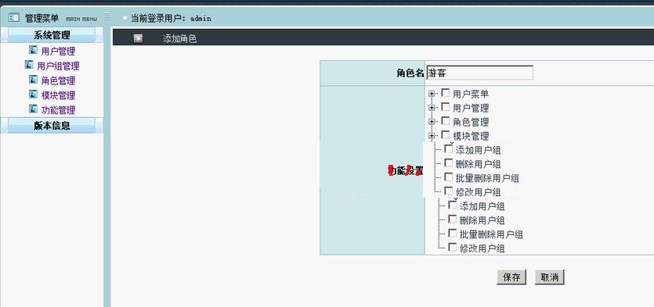Tick the 角色管理 tree checkbox
The width and height of the screenshot is (654, 307).
pyautogui.click(x=446, y=121)
